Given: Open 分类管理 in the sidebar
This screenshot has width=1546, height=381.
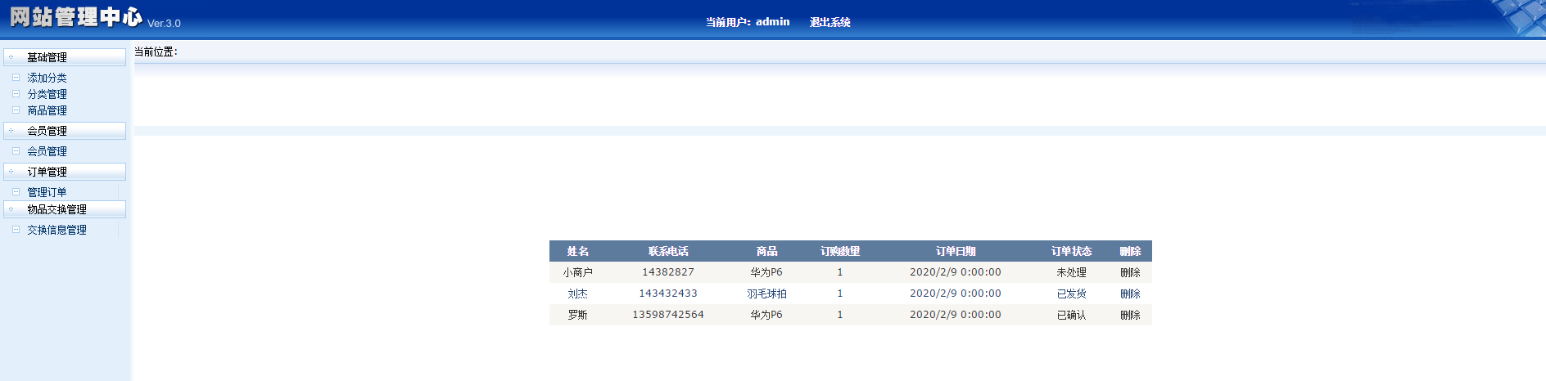Looking at the screenshot, I should click(x=47, y=94).
